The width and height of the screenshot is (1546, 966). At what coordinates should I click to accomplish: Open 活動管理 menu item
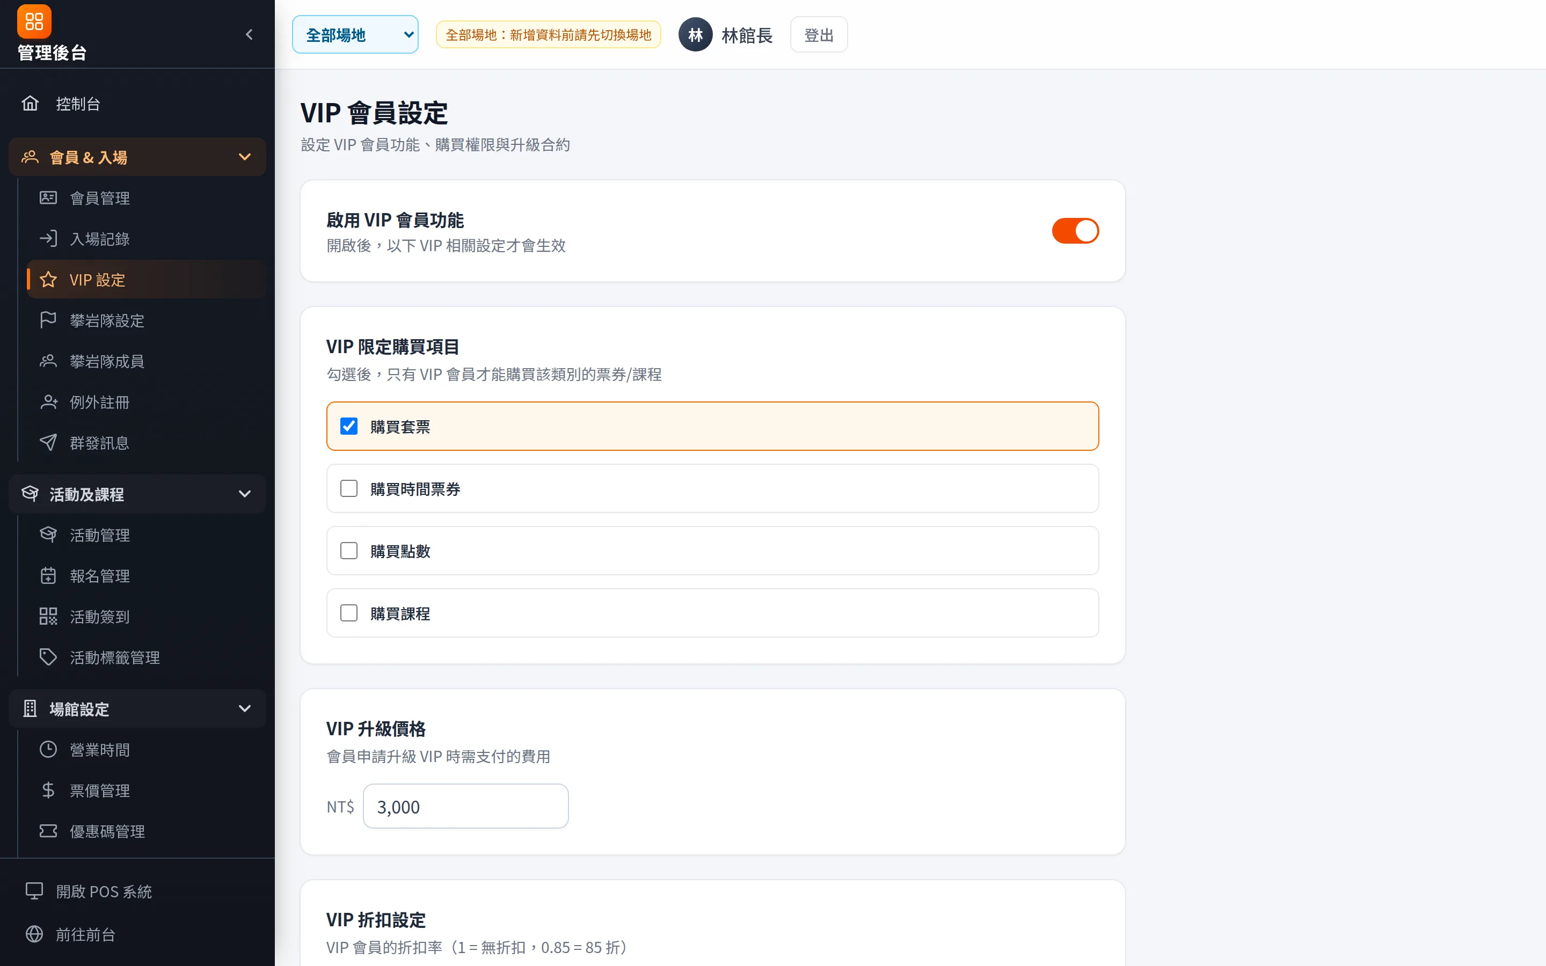click(x=145, y=535)
